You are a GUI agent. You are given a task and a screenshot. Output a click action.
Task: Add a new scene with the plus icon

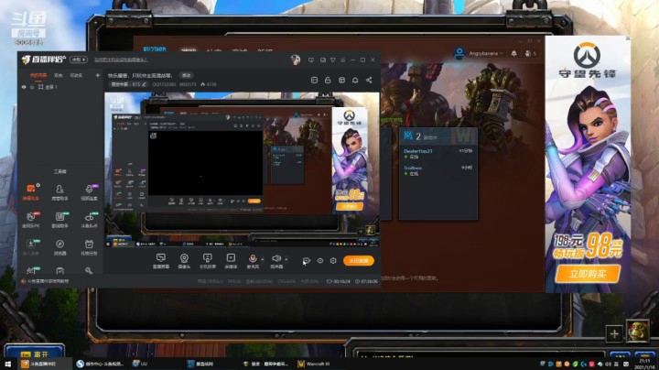[x=98, y=75]
